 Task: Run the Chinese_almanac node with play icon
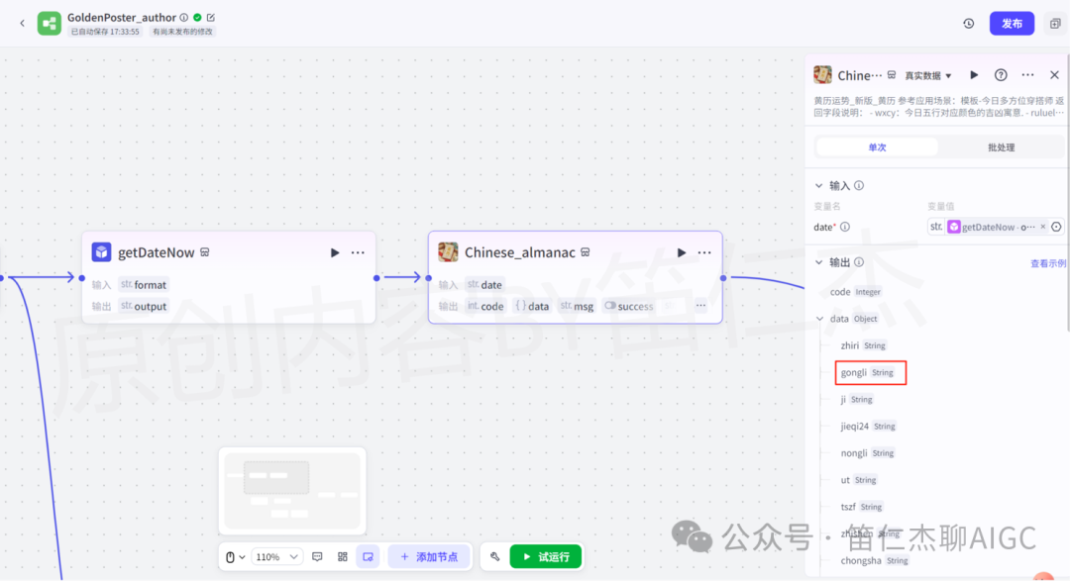tap(681, 252)
